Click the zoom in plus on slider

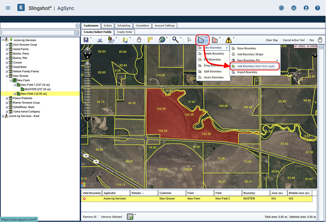pyautogui.click(x=87, y=64)
